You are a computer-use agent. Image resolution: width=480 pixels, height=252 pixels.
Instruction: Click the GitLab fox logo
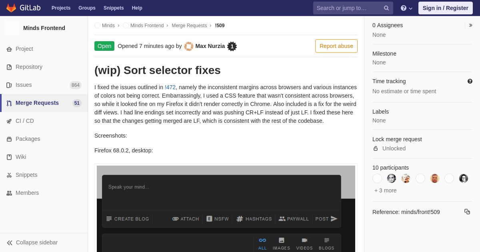click(11, 8)
